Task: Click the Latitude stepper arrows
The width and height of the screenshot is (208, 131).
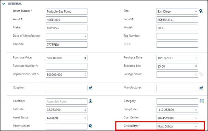Action: 85,110
